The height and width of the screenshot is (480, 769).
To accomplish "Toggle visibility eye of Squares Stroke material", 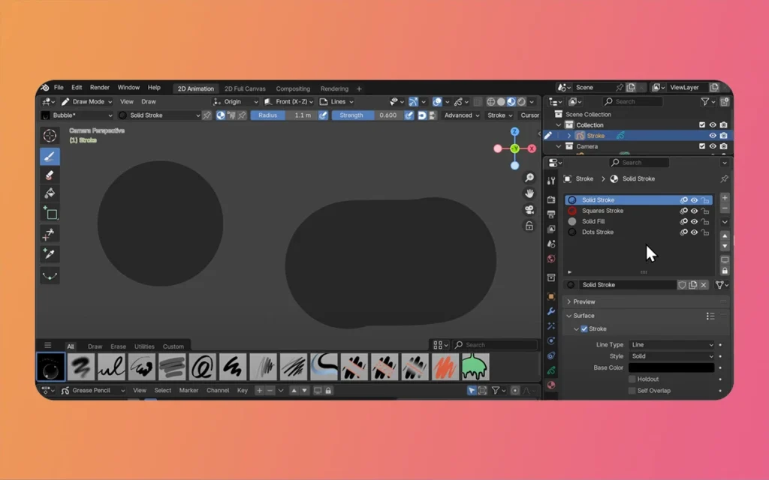I will click(x=694, y=211).
